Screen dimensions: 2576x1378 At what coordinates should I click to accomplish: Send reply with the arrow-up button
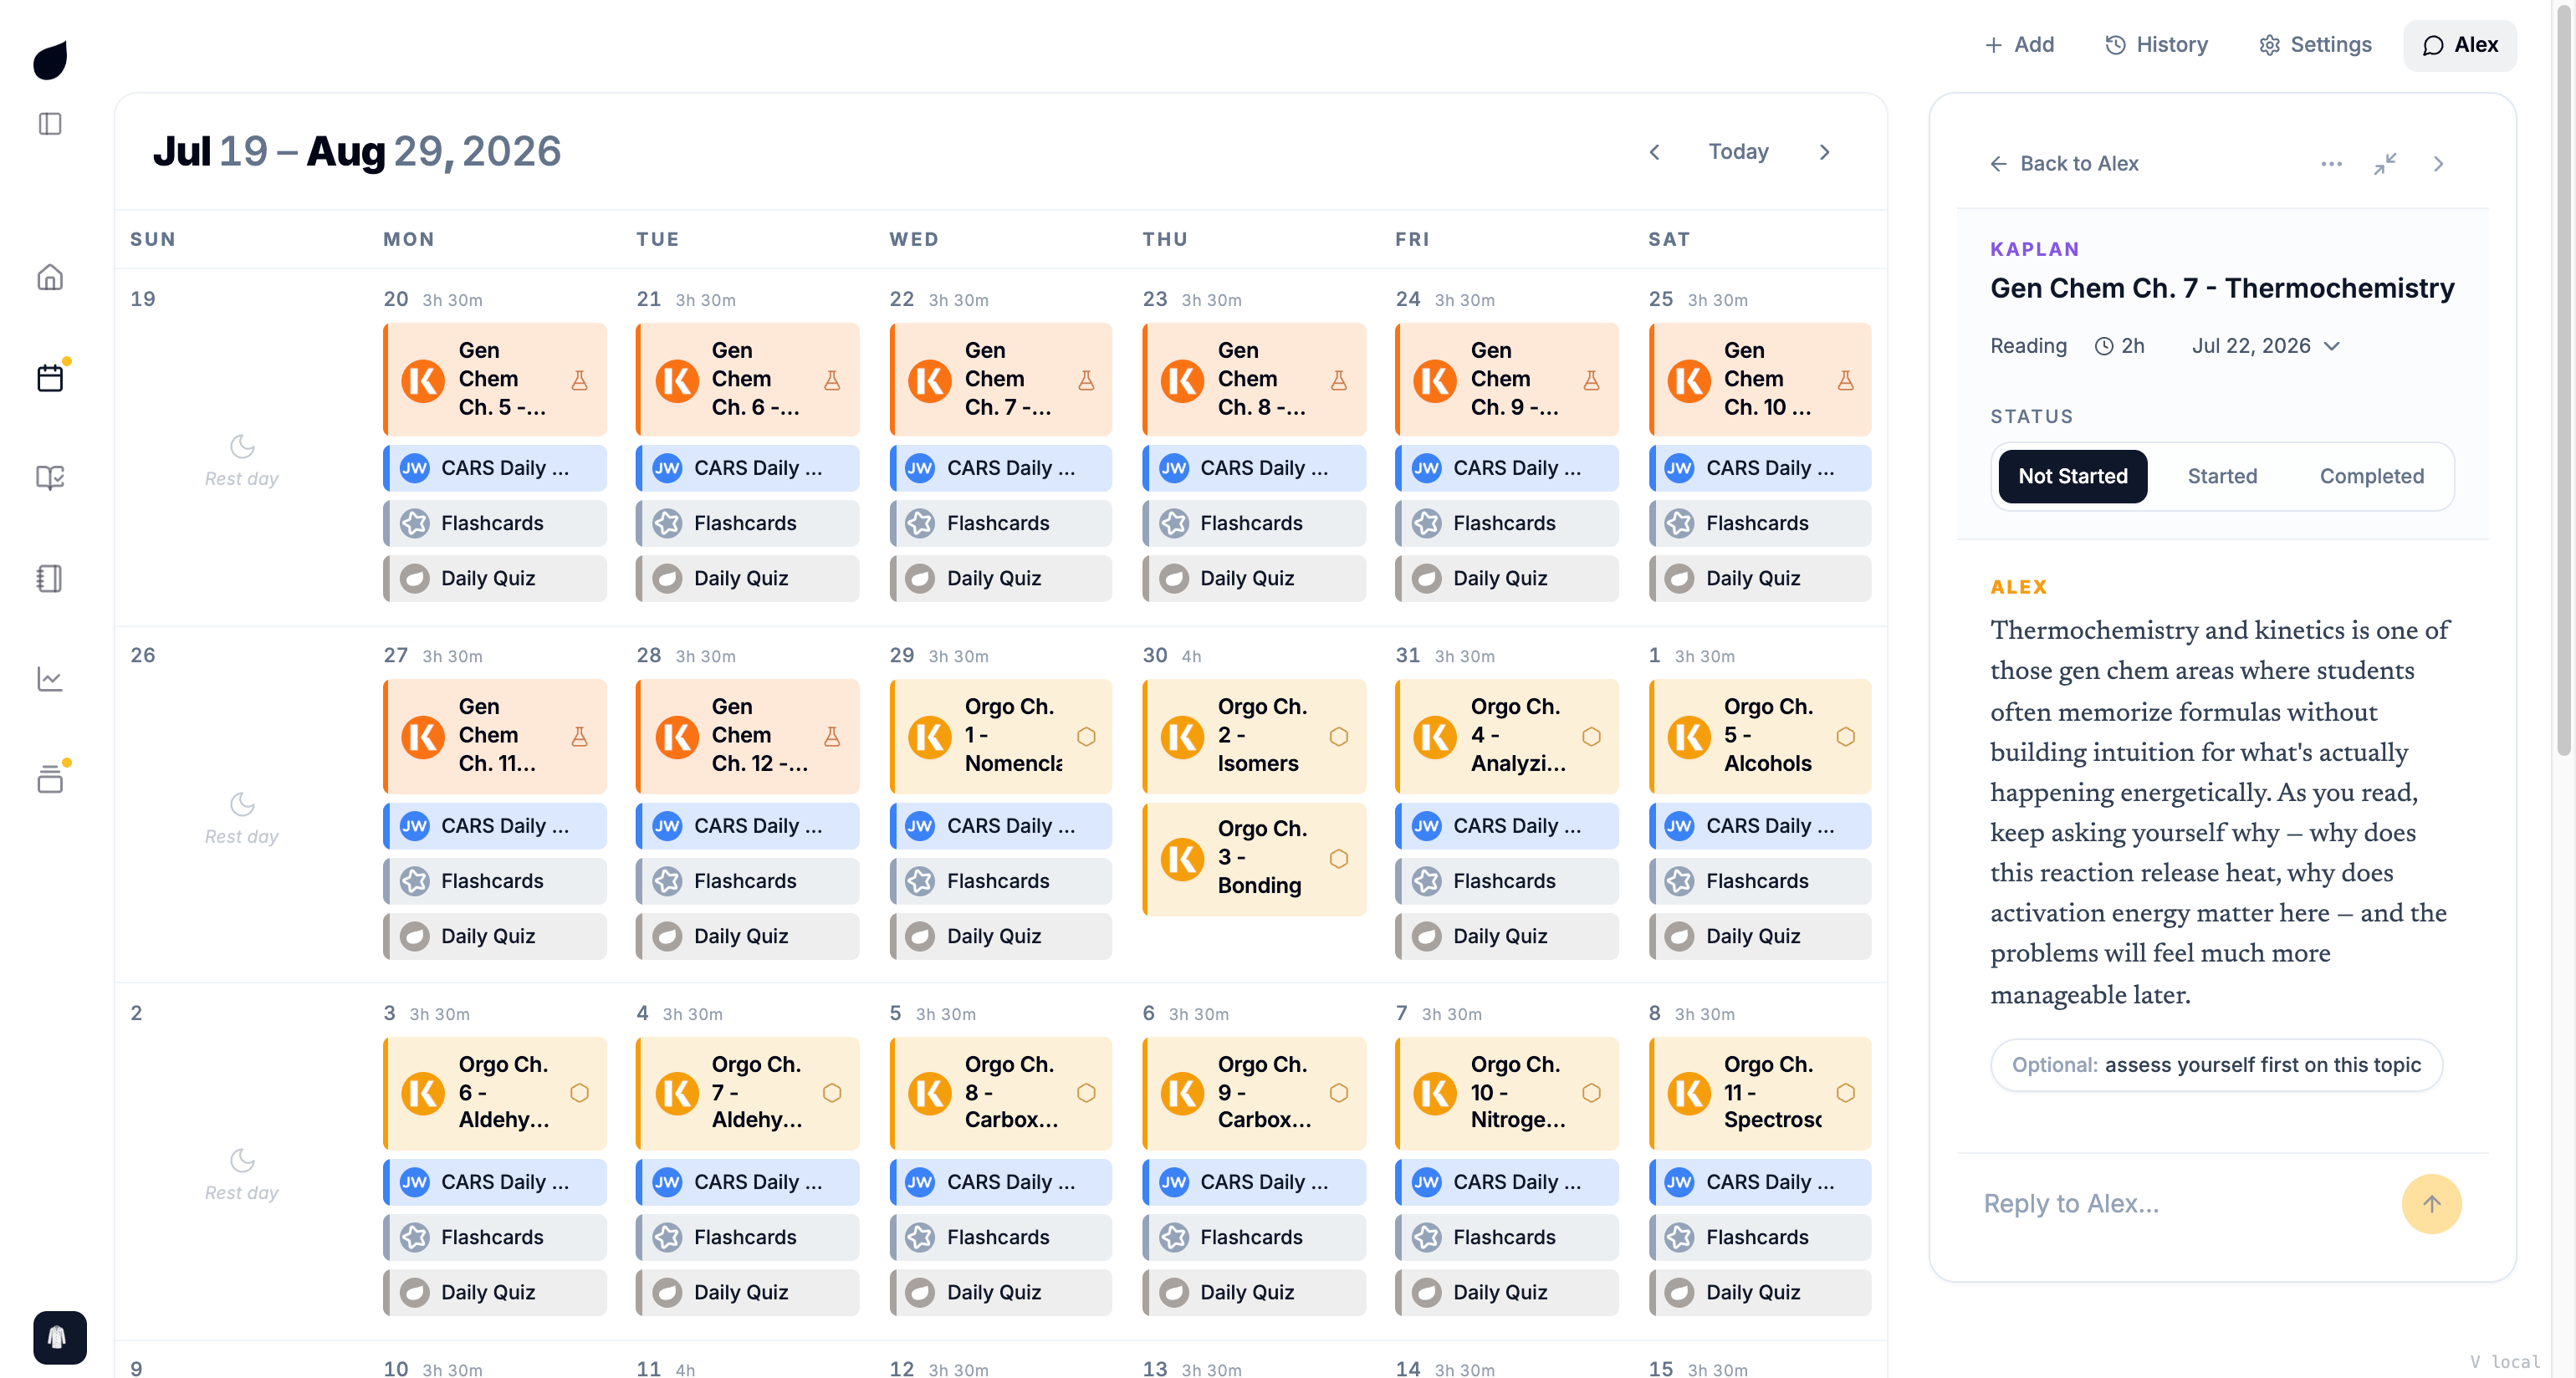[2432, 1204]
